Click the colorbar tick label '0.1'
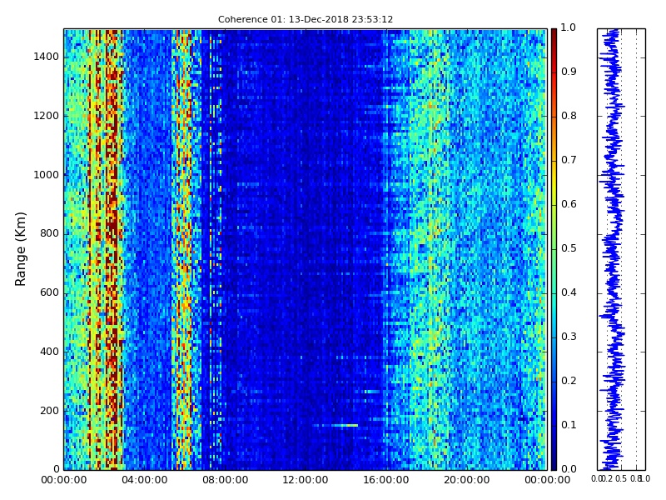The image size is (666, 500). (x=569, y=425)
